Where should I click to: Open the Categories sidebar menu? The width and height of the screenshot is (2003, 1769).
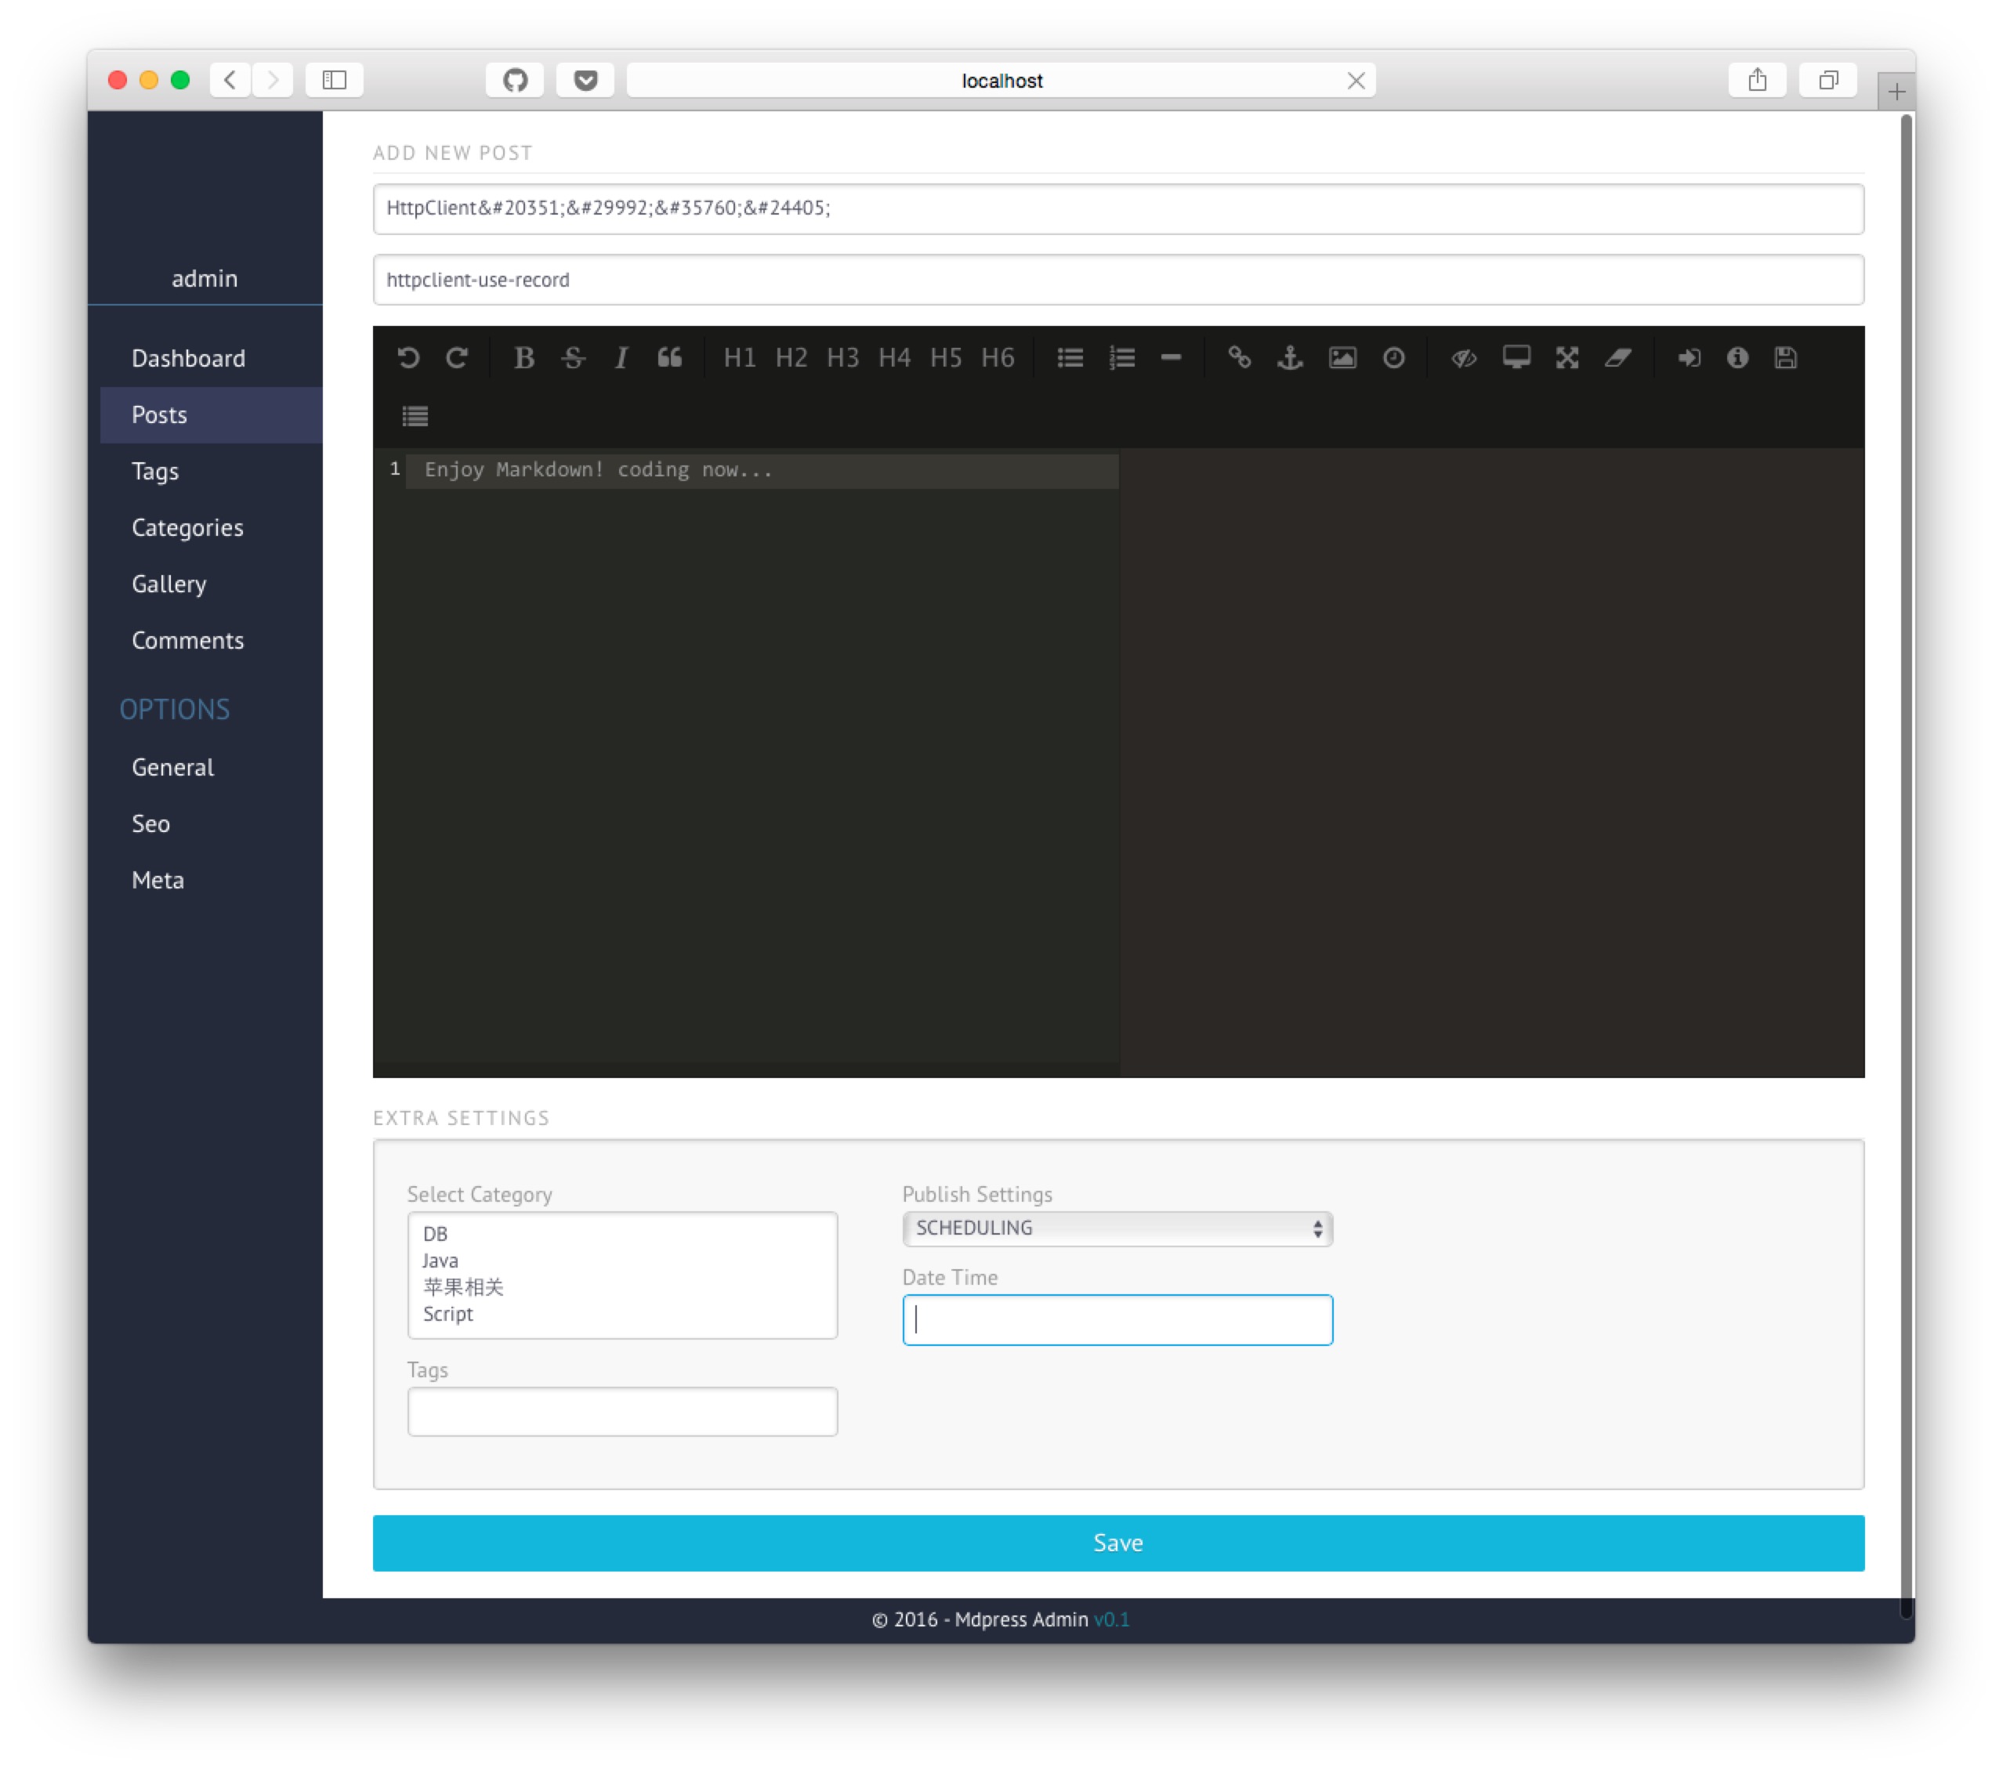pos(187,528)
